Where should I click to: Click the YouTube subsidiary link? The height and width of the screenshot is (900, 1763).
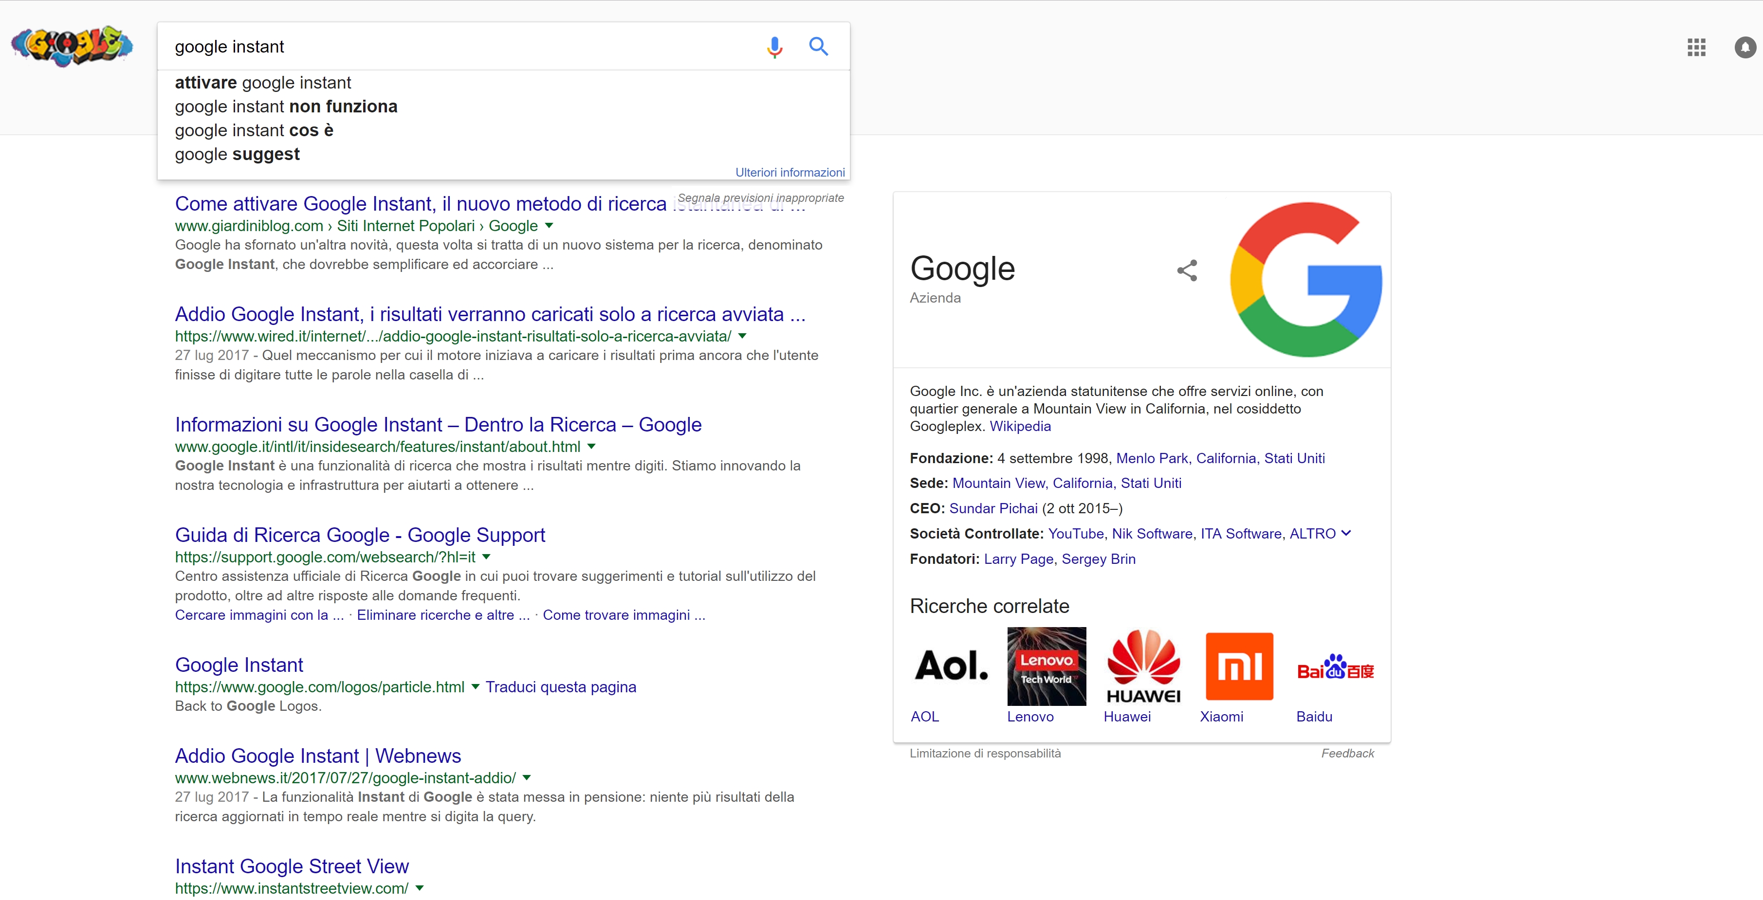point(1075,534)
